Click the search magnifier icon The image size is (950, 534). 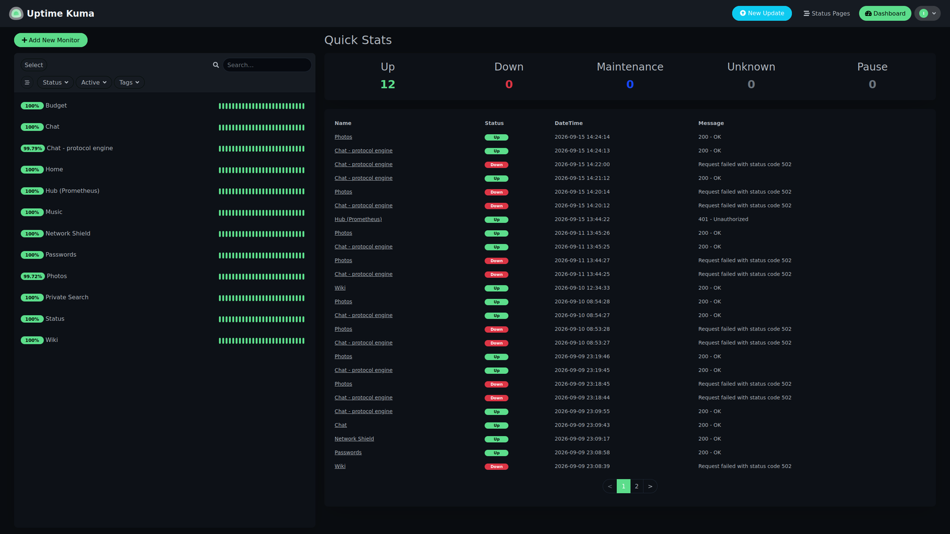pos(216,65)
